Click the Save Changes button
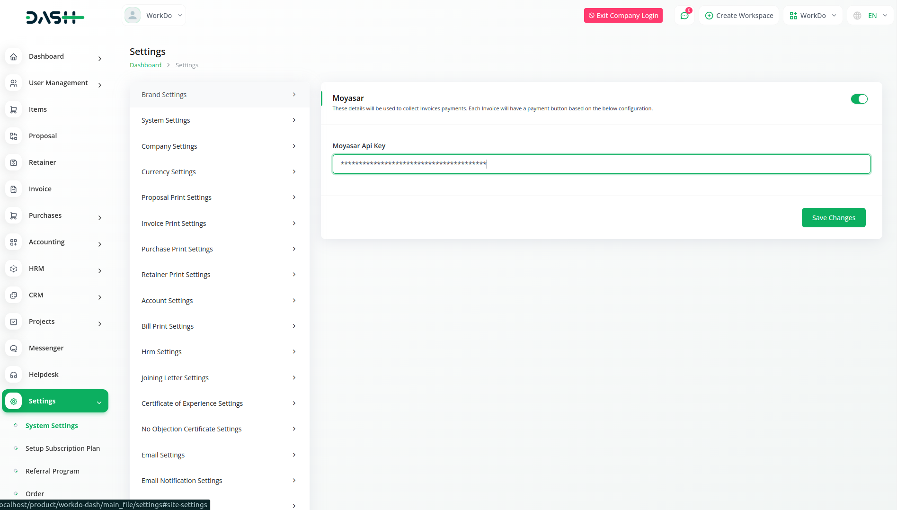This screenshot has width=897, height=510. (x=833, y=218)
